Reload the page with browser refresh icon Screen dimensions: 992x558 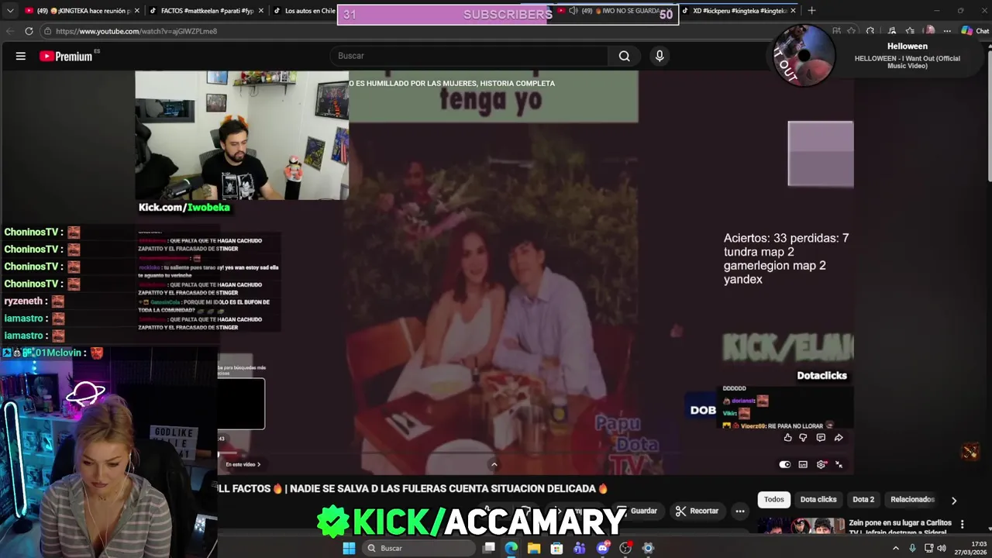(x=29, y=31)
